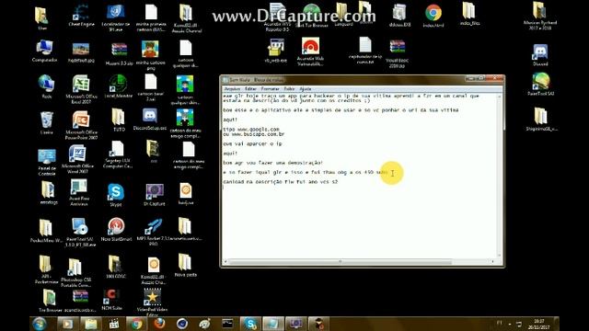Select the index.html Chrome file icon

tap(433, 16)
